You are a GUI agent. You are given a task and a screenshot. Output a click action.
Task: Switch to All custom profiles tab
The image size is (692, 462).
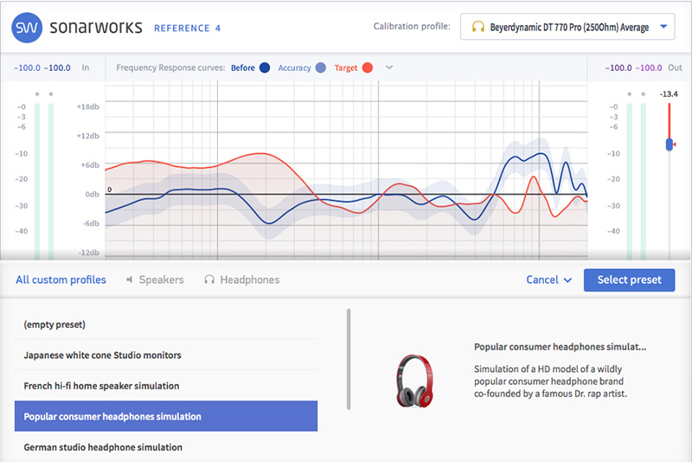[x=61, y=279]
